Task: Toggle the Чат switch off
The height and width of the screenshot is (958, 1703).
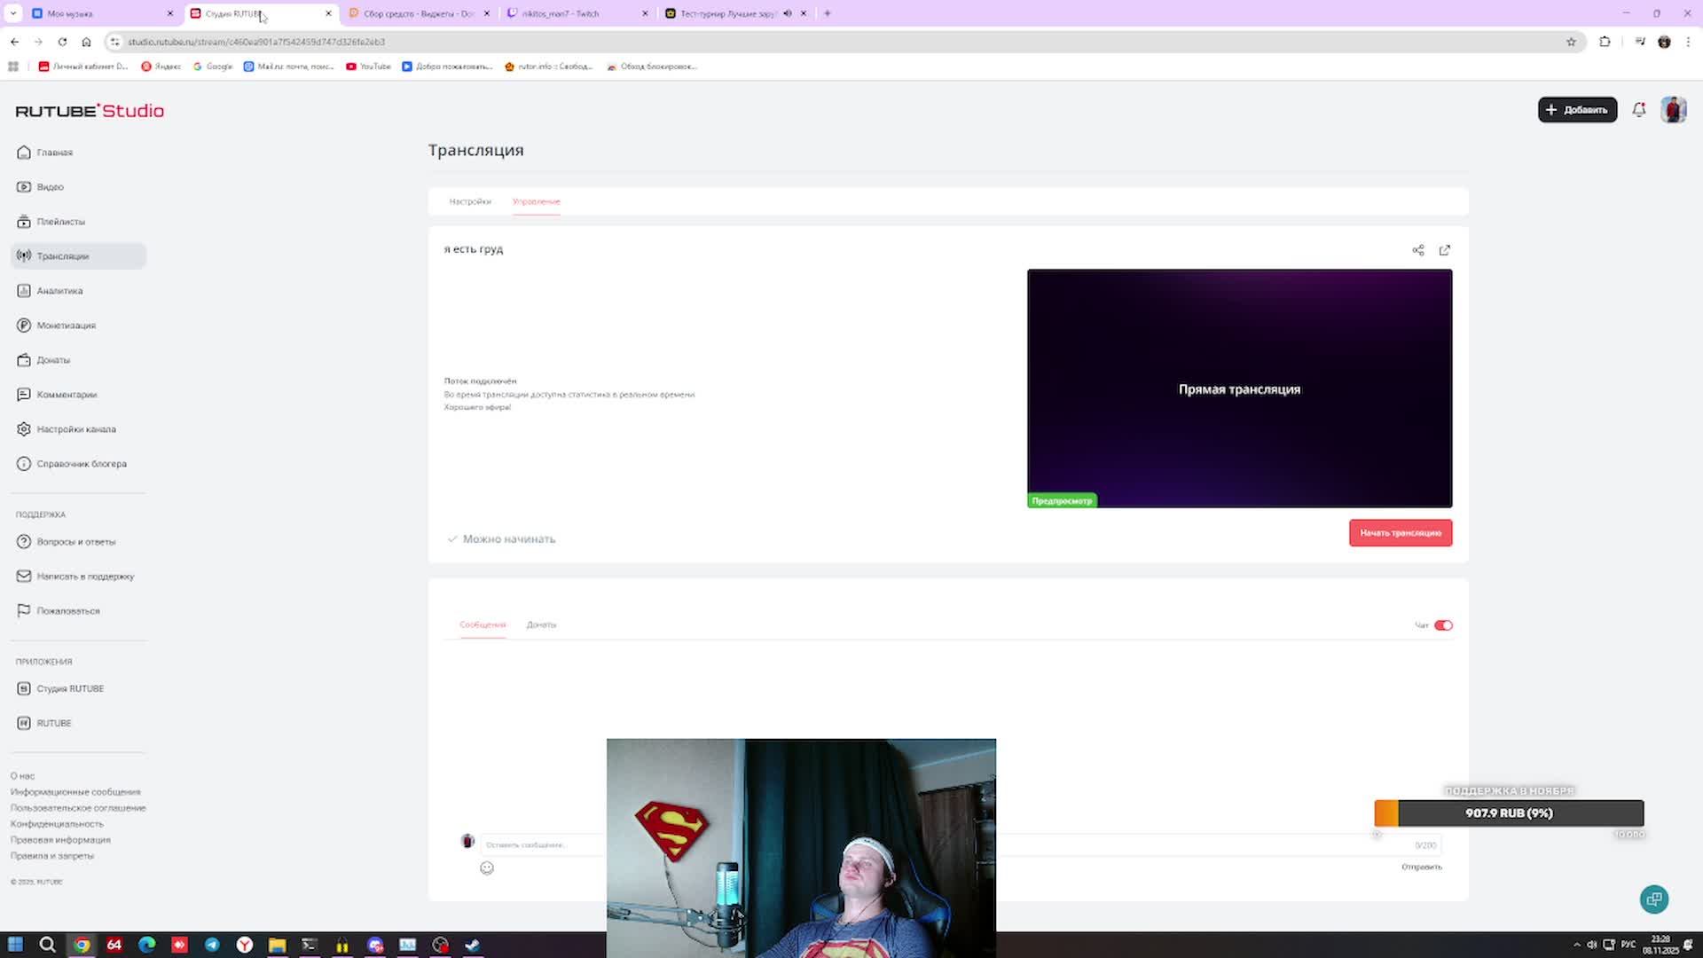Action: pos(1443,625)
